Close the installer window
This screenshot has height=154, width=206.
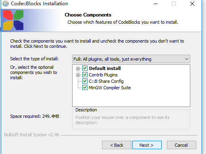coord(192,4)
